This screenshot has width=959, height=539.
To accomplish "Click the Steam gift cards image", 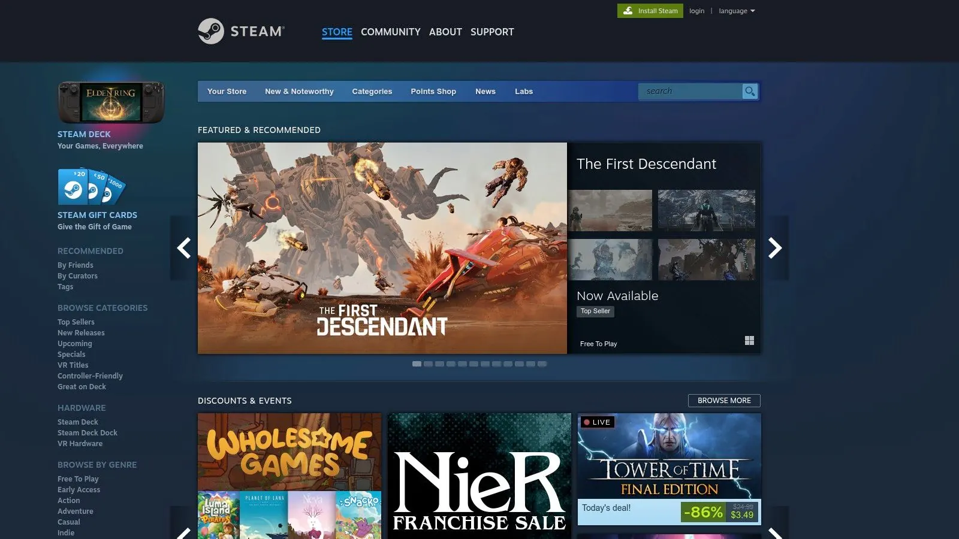I will tap(92, 186).
